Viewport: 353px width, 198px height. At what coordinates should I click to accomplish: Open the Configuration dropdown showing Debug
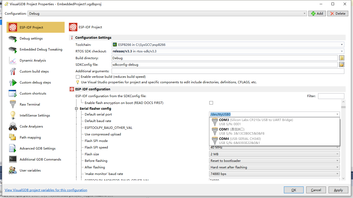tap(167, 13)
